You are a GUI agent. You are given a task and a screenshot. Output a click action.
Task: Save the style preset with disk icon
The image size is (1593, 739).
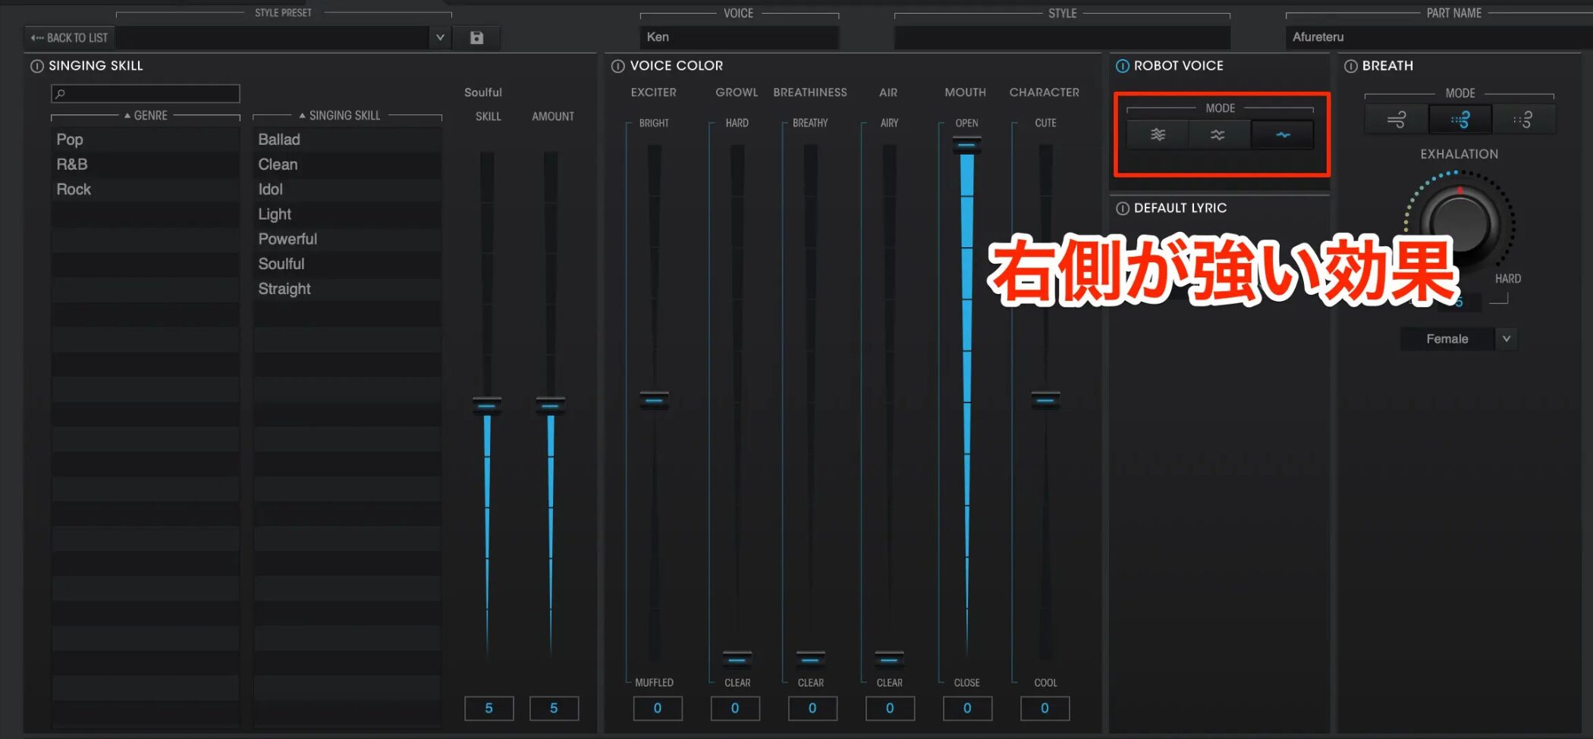click(x=476, y=38)
